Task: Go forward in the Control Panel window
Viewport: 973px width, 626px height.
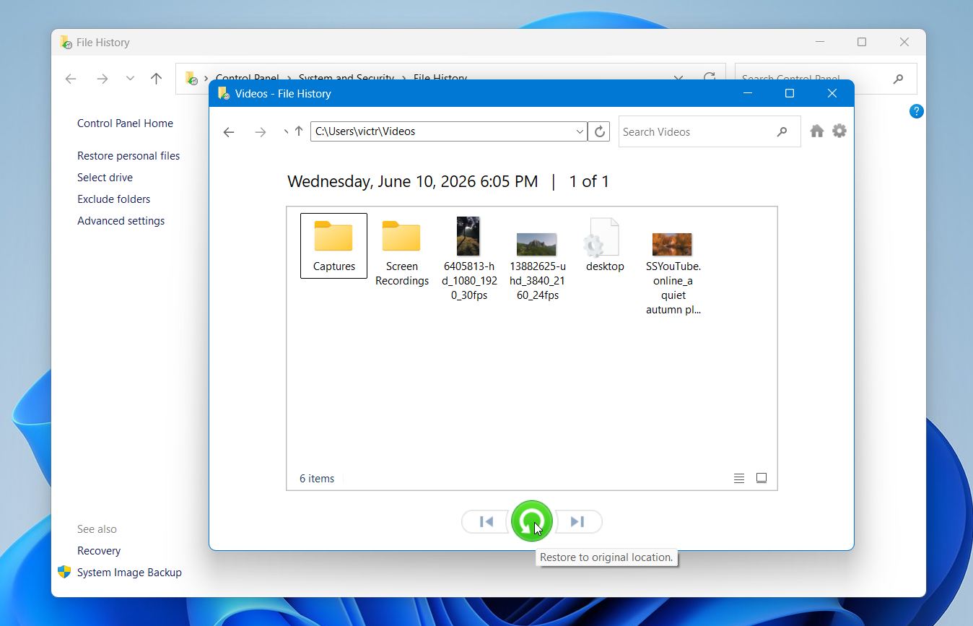Action: coord(102,79)
